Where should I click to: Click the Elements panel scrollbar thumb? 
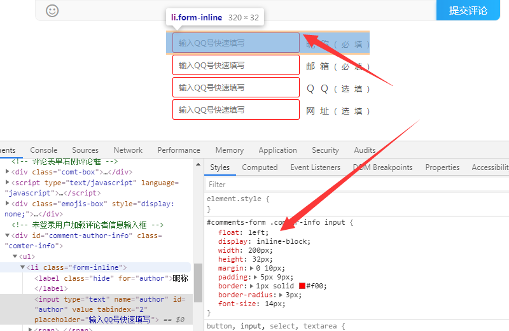tap(199, 283)
